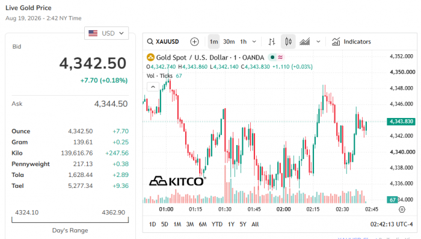Select the 5Y date range
421x239 pixels.
(243, 224)
